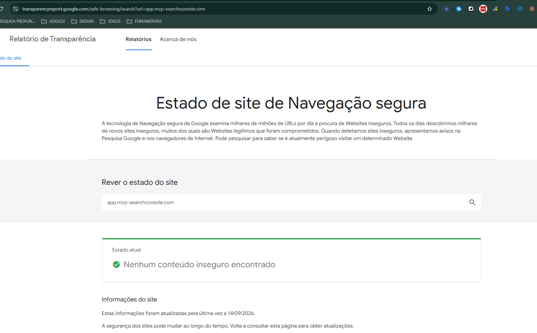Screen dimensions: 537x333
Task: Click the magnifier search icon in site field
Action: coord(472,202)
